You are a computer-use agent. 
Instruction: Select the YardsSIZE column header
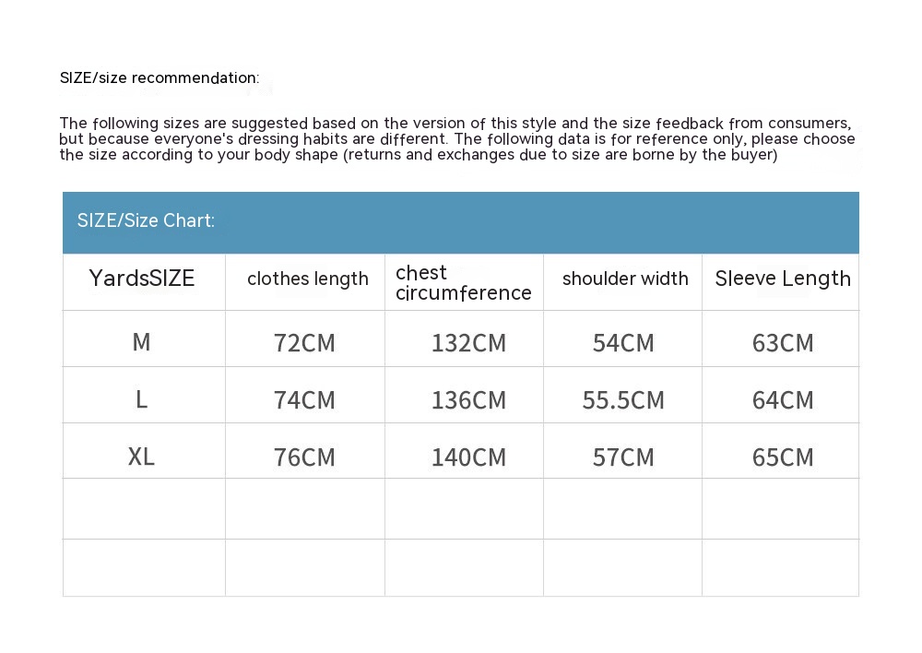[142, 279]
